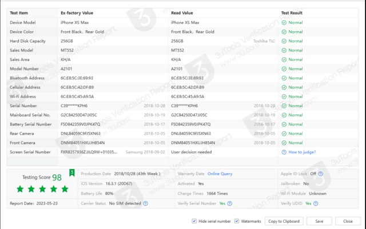Click the check icon in Device Color row
This screenshot has width=366, height=229.
pyautogui.click(x=284, y=32)
